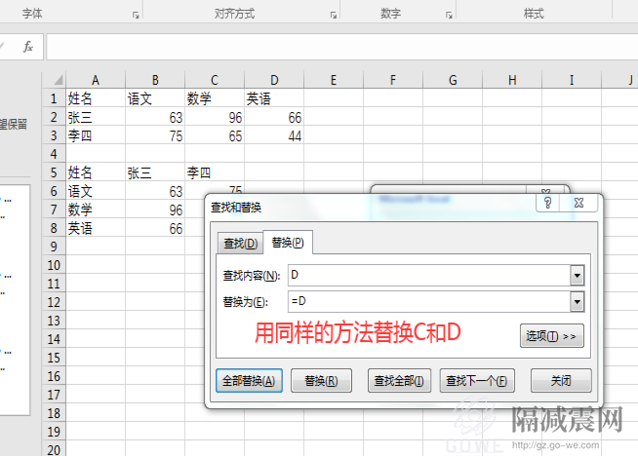Click the 替换(R) button
Screen dimensions: 638x456
[x=321, y=381]
